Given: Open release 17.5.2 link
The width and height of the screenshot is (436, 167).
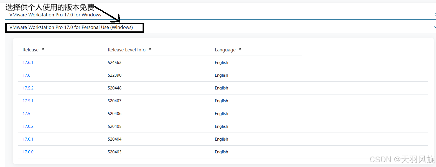Looking at the screenshot, I should pyautogui.click(x=28, y=88).
